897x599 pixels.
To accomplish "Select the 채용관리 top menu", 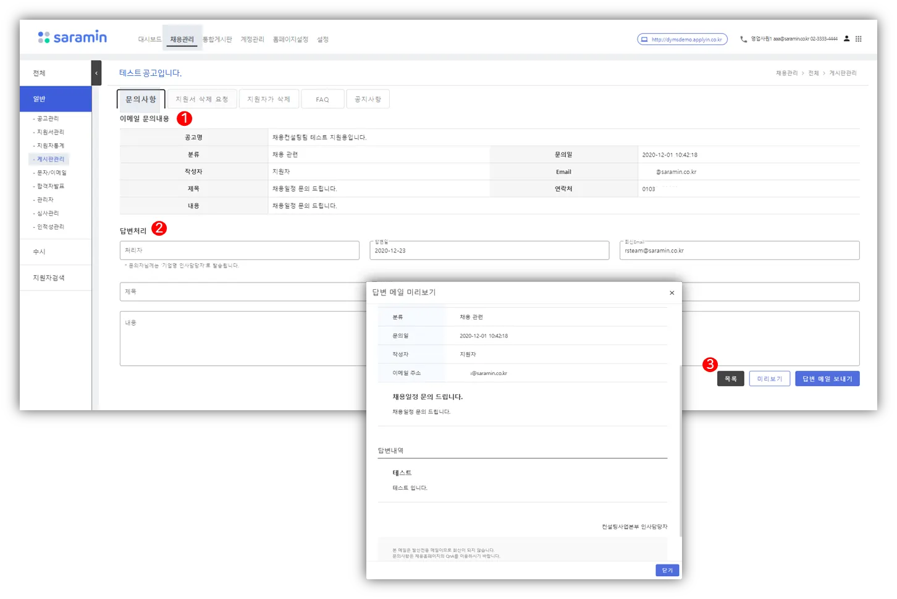I will [x=182, y=39].
